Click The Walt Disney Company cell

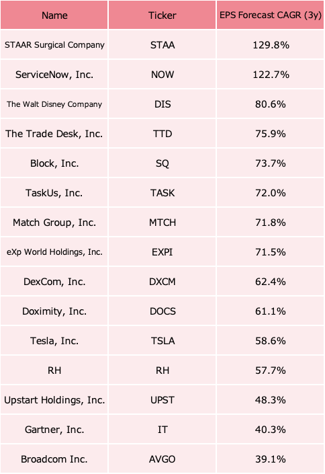pos(54,104)
